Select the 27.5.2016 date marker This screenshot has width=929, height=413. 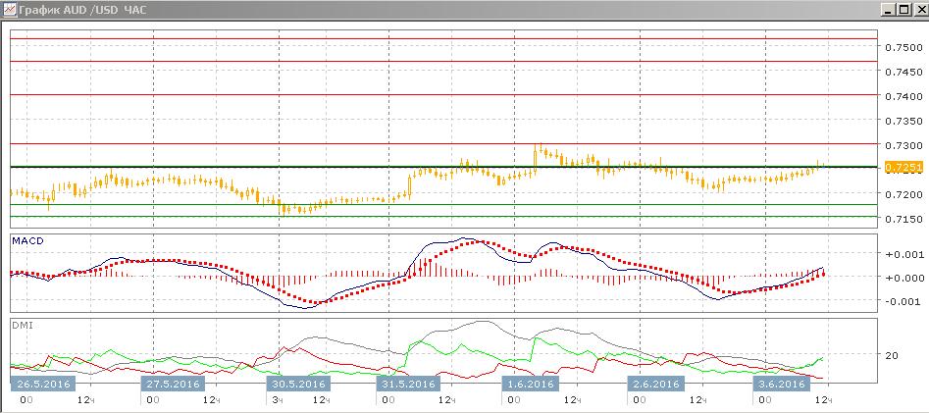pos(173,384)
